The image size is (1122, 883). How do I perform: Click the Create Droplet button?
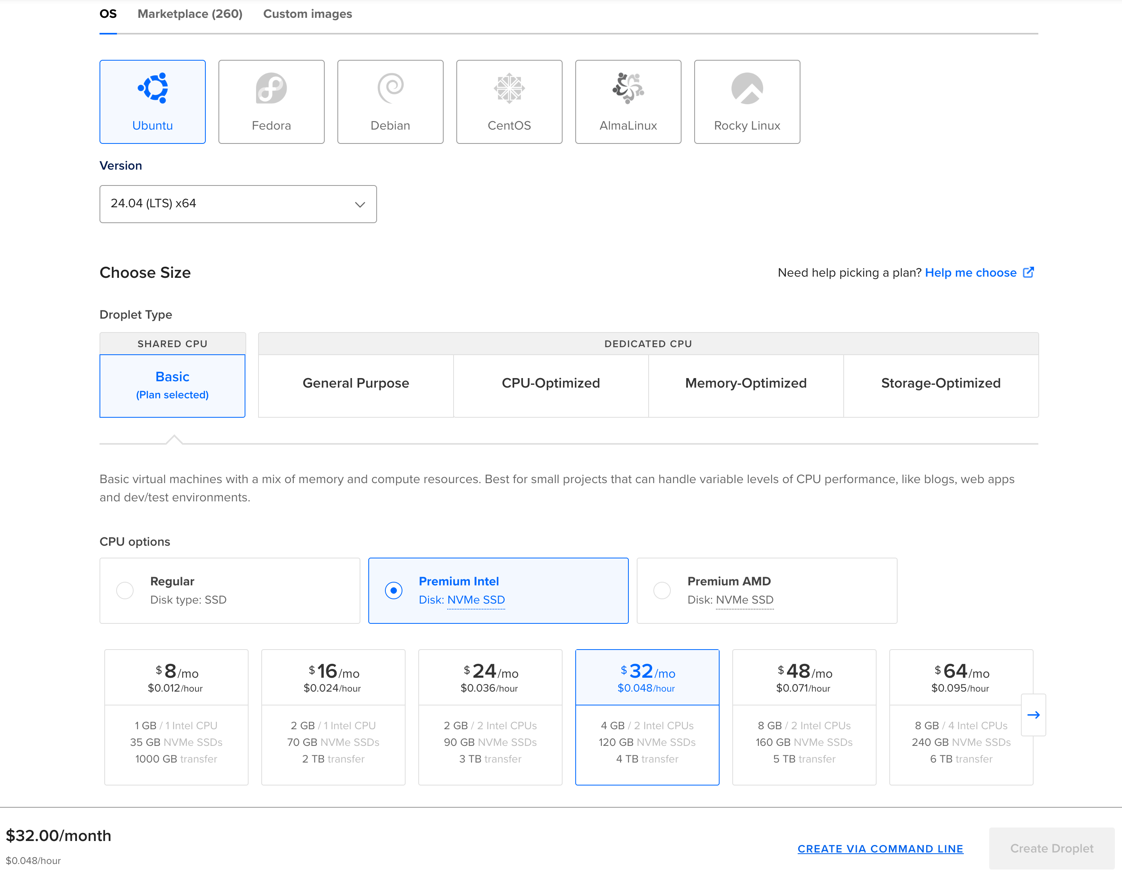[x=1052, y=849]
